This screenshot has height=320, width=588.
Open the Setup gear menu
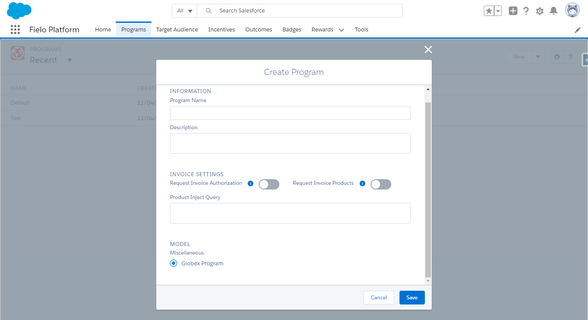click(540, 11)
